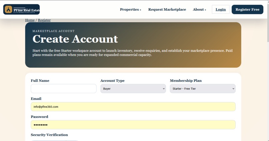This screenshot has height=141, width=269.
Task: Click the MARKETPLACE ACCOUNT caption
Action: [x=53, y=31]
